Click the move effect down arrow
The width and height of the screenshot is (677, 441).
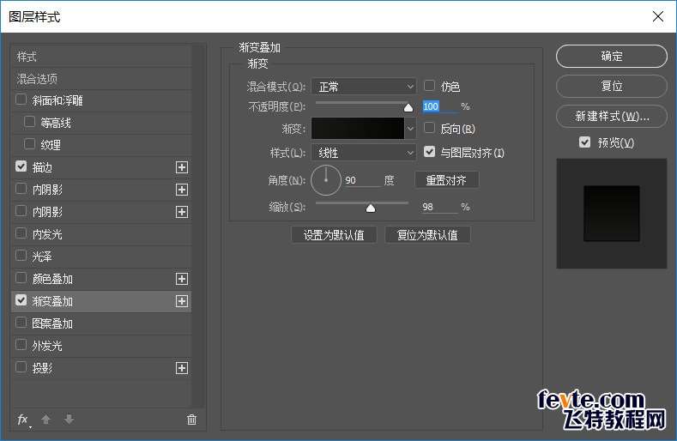click(70, 419)
